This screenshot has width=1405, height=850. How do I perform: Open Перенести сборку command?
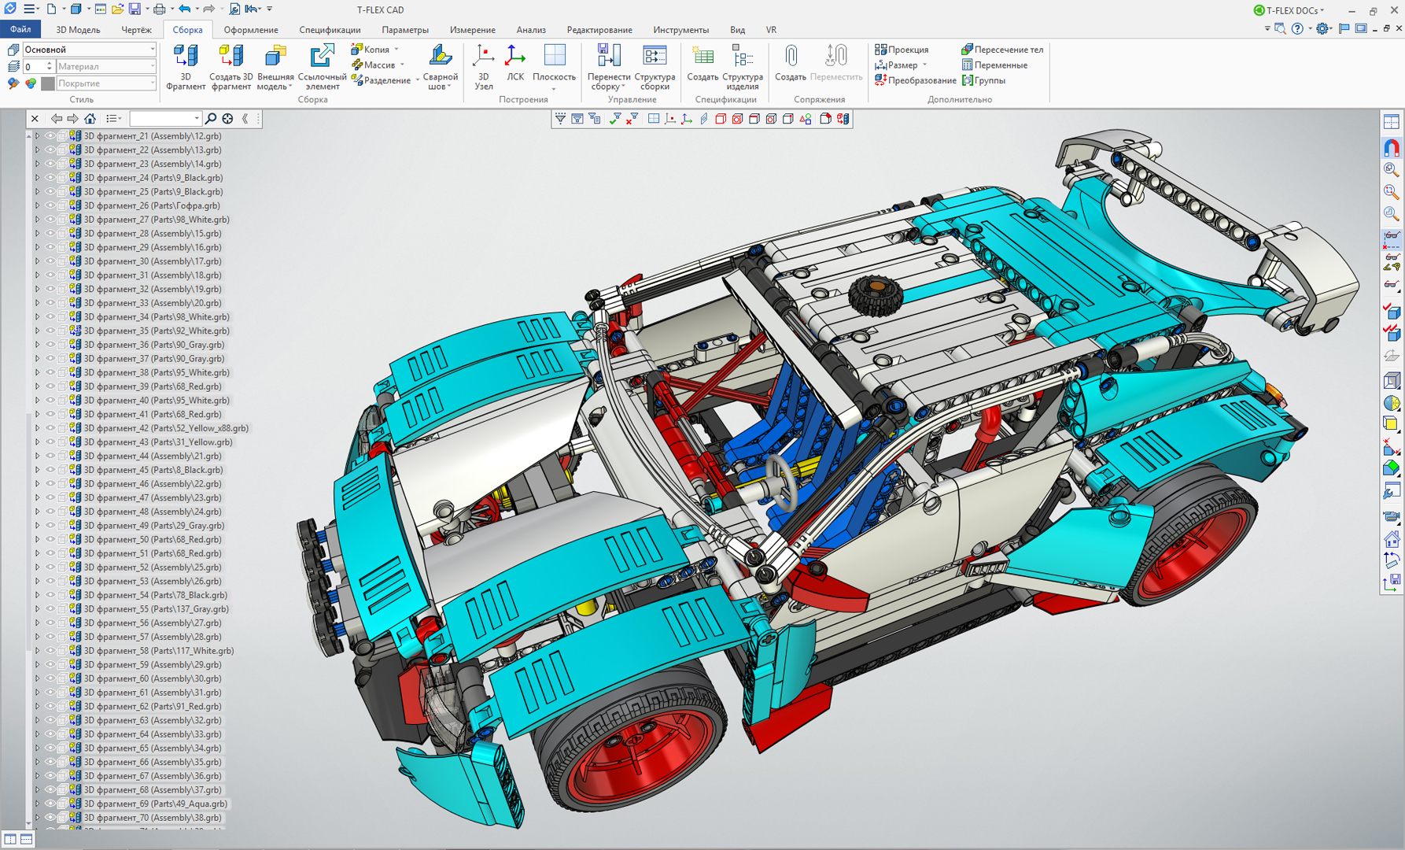(x=608, y=67)
